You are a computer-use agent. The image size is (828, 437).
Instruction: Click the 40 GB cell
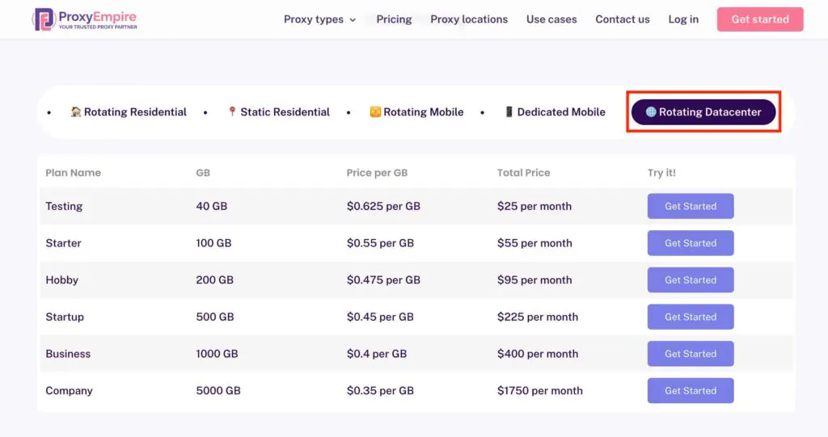212,206
